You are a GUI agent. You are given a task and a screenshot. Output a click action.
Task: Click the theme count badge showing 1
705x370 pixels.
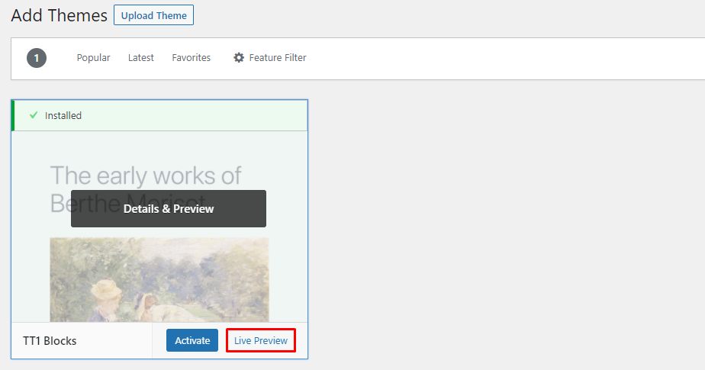pos(37,58)
